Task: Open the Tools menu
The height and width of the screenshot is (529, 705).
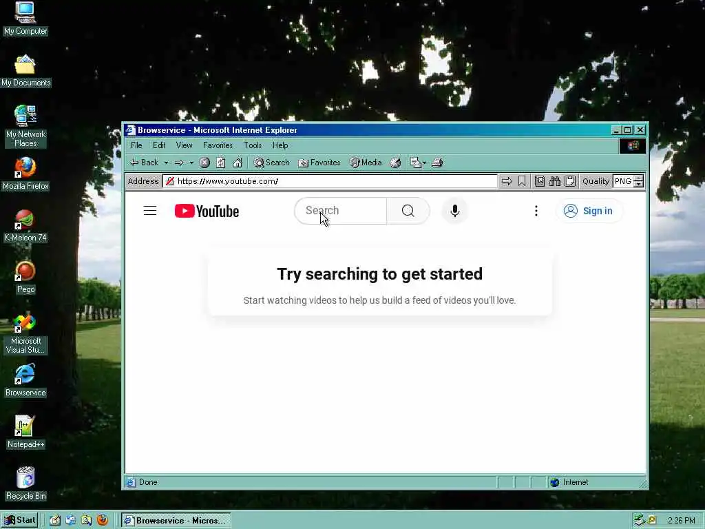Action: pos(253,145)
